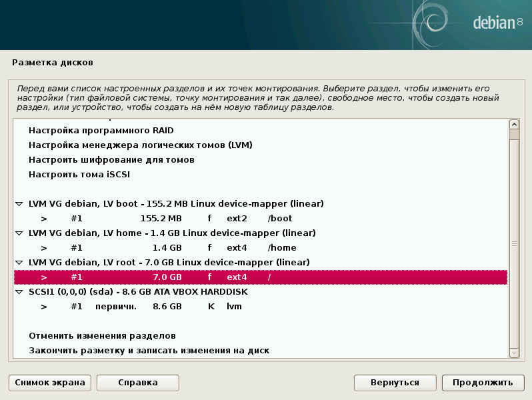The height and width of the screenshot is (400, 532).
Task: Click the scrollbar down arrow
Action: [x=513, y=352]
